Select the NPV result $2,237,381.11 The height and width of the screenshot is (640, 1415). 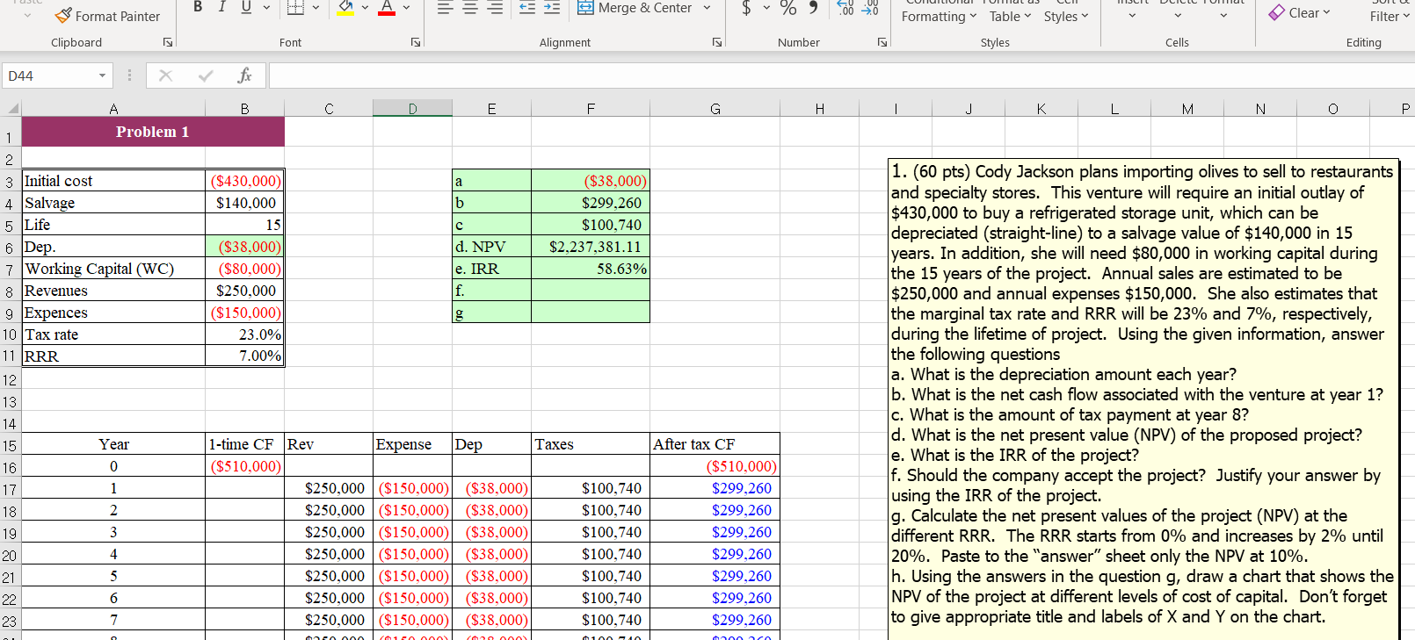(x=591, y=247)
